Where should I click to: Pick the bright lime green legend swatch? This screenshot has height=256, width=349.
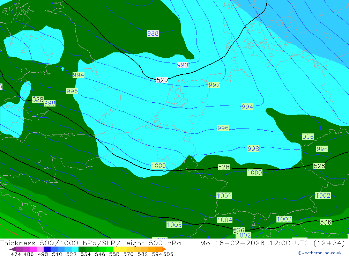coord(110,249)
